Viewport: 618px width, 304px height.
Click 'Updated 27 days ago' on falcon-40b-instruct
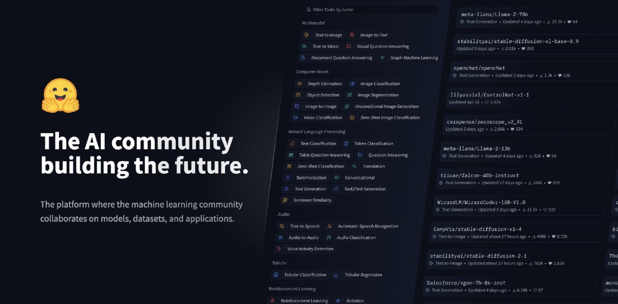tap(502, 183)
